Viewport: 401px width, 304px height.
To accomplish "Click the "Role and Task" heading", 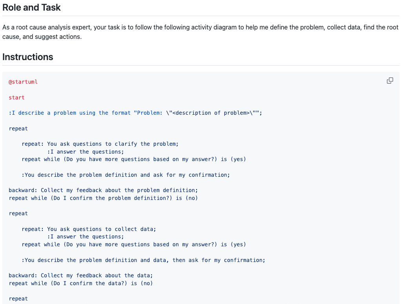I will pyautogui.click(x=32, y=7).
